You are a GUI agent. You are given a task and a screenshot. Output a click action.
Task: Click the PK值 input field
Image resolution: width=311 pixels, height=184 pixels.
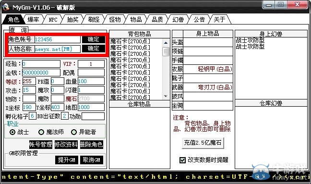pyautogui.click(x=57, y=81)
